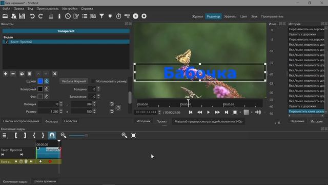This screenshot has width=328, height=185.
Task: Switch to the Журнал layout
Action: click(197, 16)
